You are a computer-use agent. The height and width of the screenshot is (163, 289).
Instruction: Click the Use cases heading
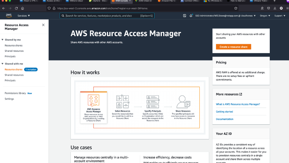81,147
